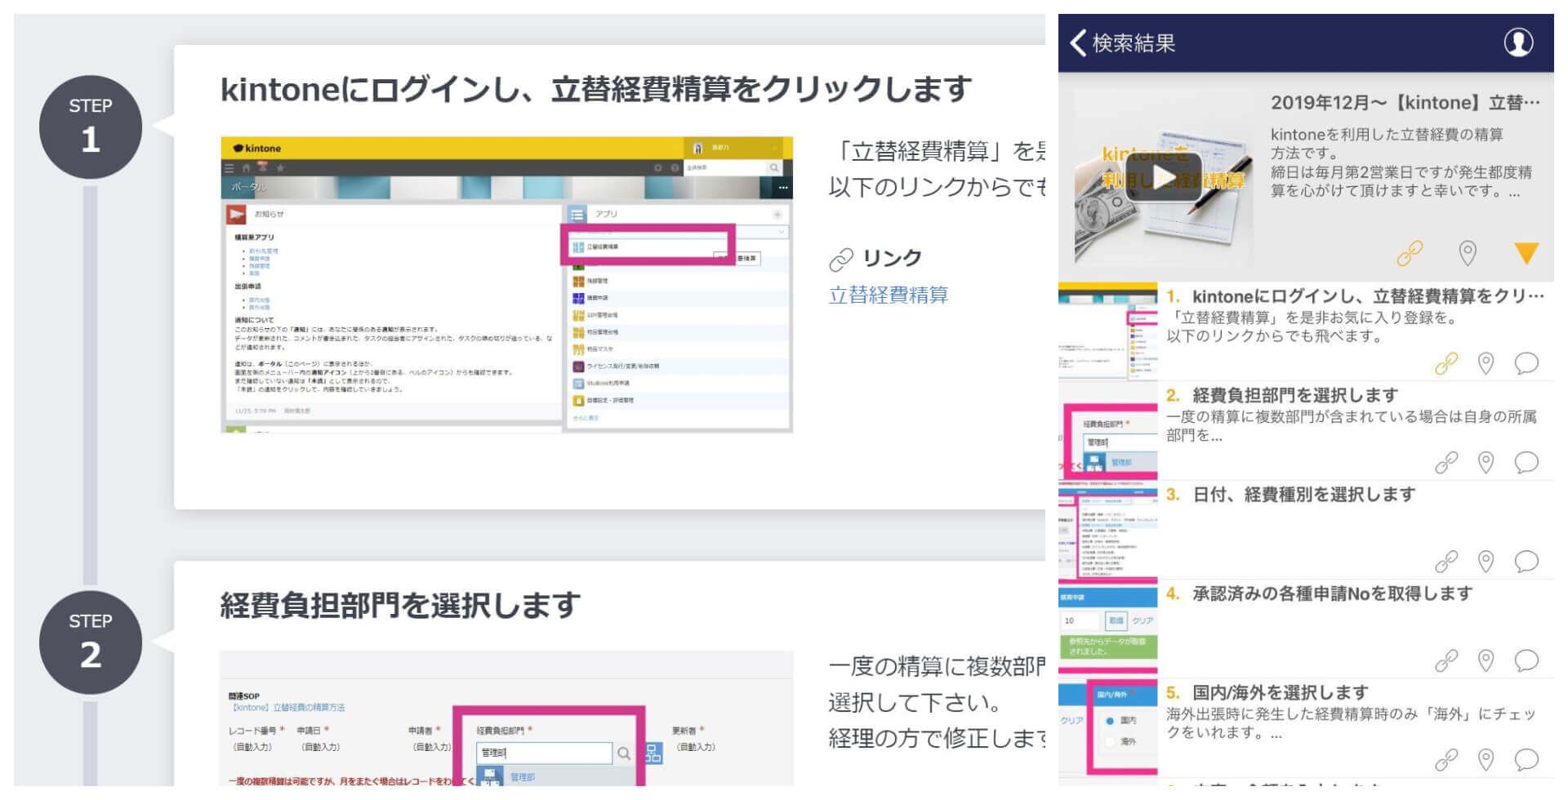
Task: Play the kintone video thumbnail
Action: click(x=1163, y=179)
